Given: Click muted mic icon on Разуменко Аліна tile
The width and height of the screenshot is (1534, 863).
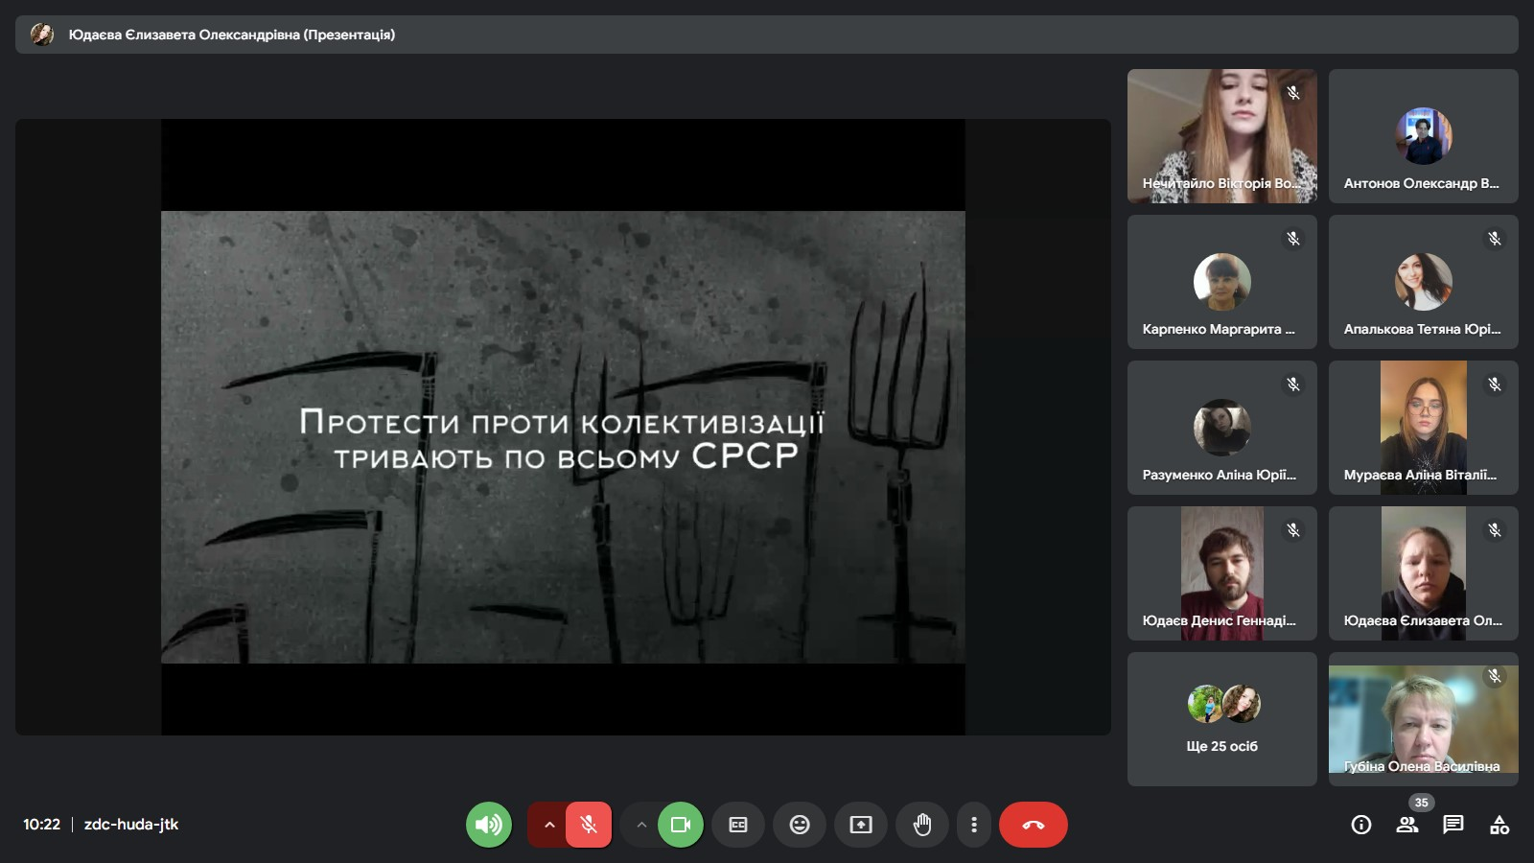Looking at the screenshot, I should [1293, 385].
